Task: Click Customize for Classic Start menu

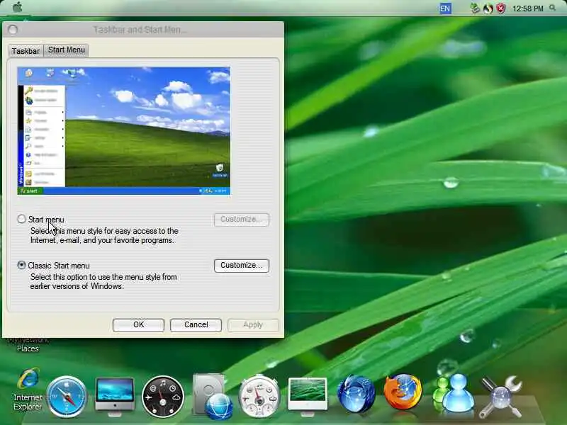Action: 242,265
